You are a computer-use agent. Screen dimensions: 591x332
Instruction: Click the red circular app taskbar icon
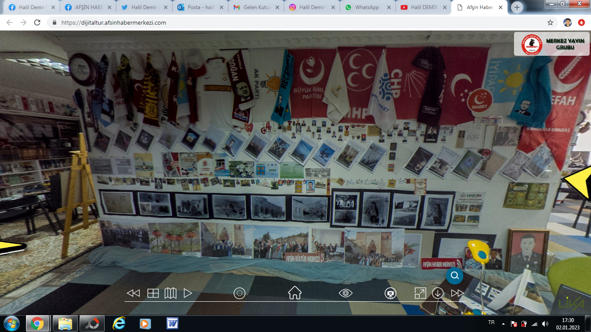tap(92, 323)
